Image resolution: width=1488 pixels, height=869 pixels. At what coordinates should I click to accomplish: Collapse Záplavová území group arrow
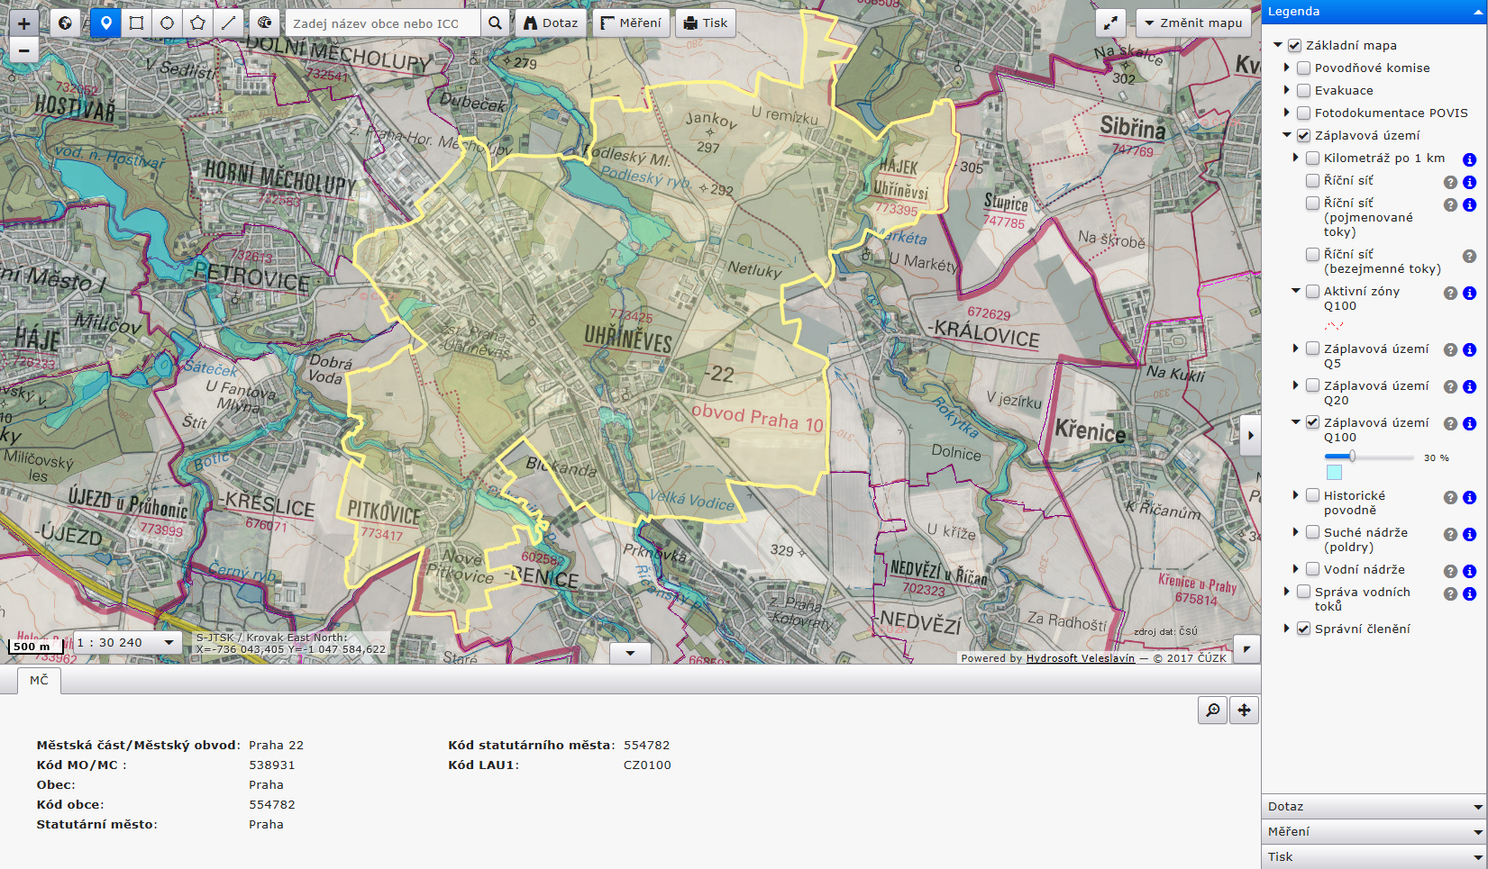tap(1287, 135)
